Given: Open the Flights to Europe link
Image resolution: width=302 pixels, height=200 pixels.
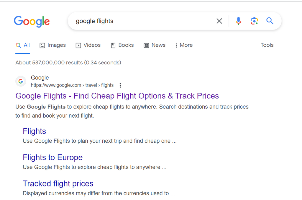Looking at the screenshot, I should click(x=52, y=157).
